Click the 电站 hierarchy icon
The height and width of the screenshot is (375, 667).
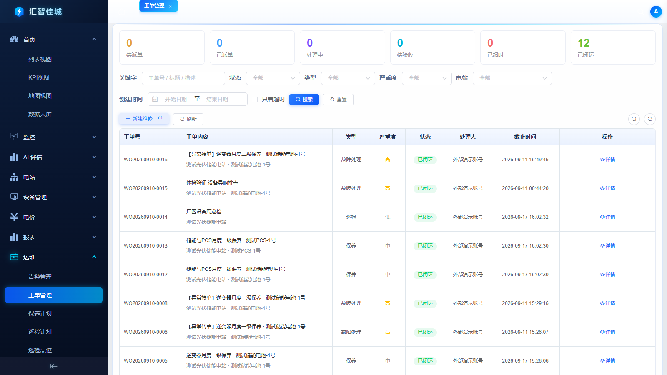point(14,177)
